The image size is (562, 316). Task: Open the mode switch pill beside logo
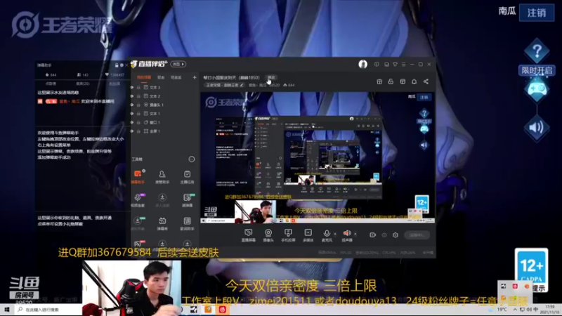178,64
